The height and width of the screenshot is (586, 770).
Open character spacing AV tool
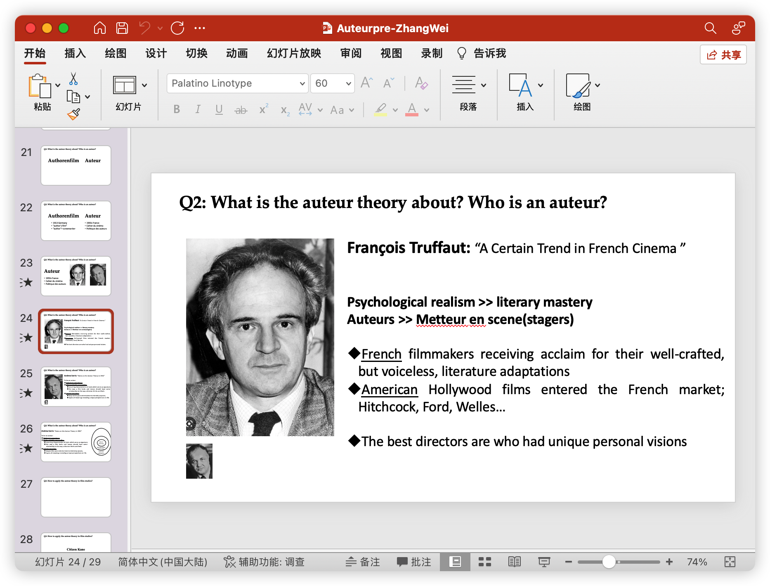[305, 109]
